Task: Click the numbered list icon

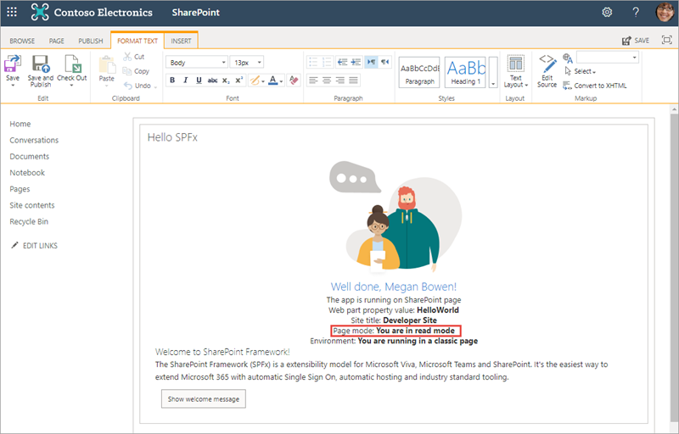Action: coord(327,62)
